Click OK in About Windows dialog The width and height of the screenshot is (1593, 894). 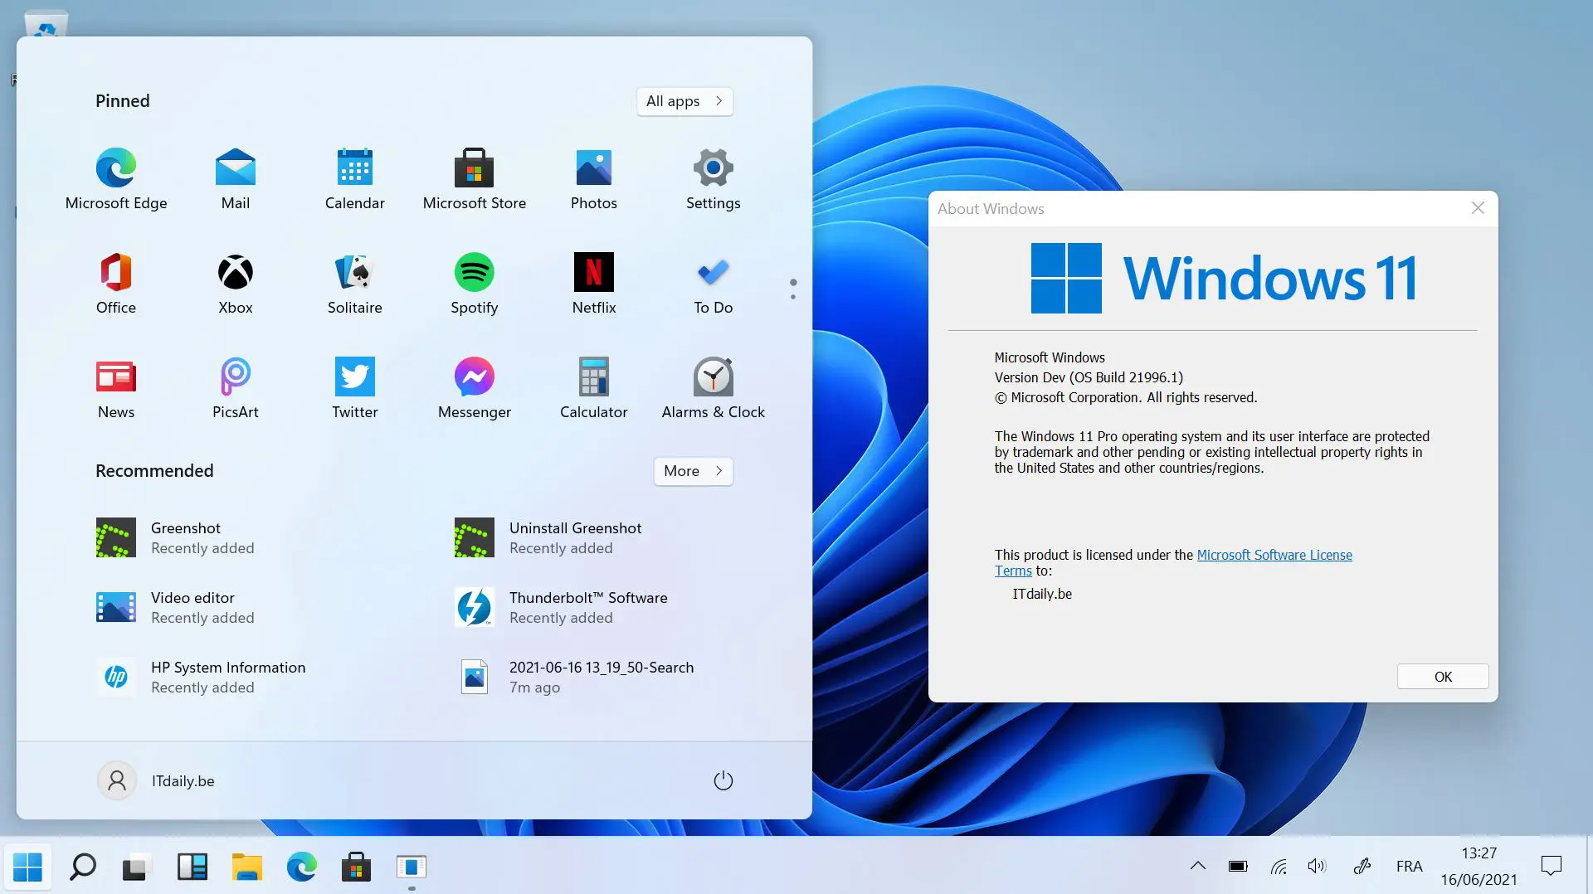pos(1443,677)
